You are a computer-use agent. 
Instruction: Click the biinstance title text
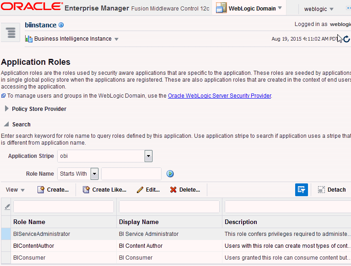(x=41, y=25)
